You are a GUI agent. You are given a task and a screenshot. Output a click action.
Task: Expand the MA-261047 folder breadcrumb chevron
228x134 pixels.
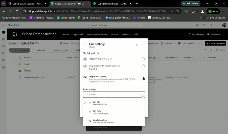(x=39, y=43)
